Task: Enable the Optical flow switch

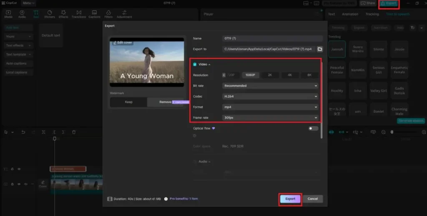Action: pyautogui.click(x=313, y=128)
